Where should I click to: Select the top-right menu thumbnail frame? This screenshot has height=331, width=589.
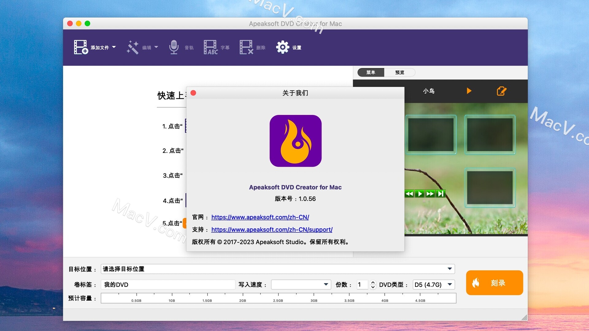point(490,135)
